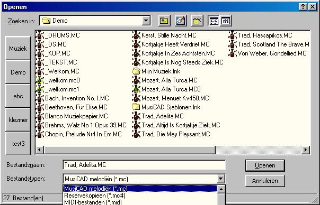Select Brahms, Walz No 1 Opus 39.MC
Image resolution: width=320 pixels, height=205 pixels.
[86, 125]
